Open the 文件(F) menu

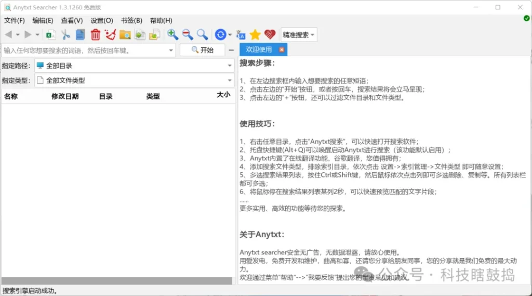click(14, 20)
